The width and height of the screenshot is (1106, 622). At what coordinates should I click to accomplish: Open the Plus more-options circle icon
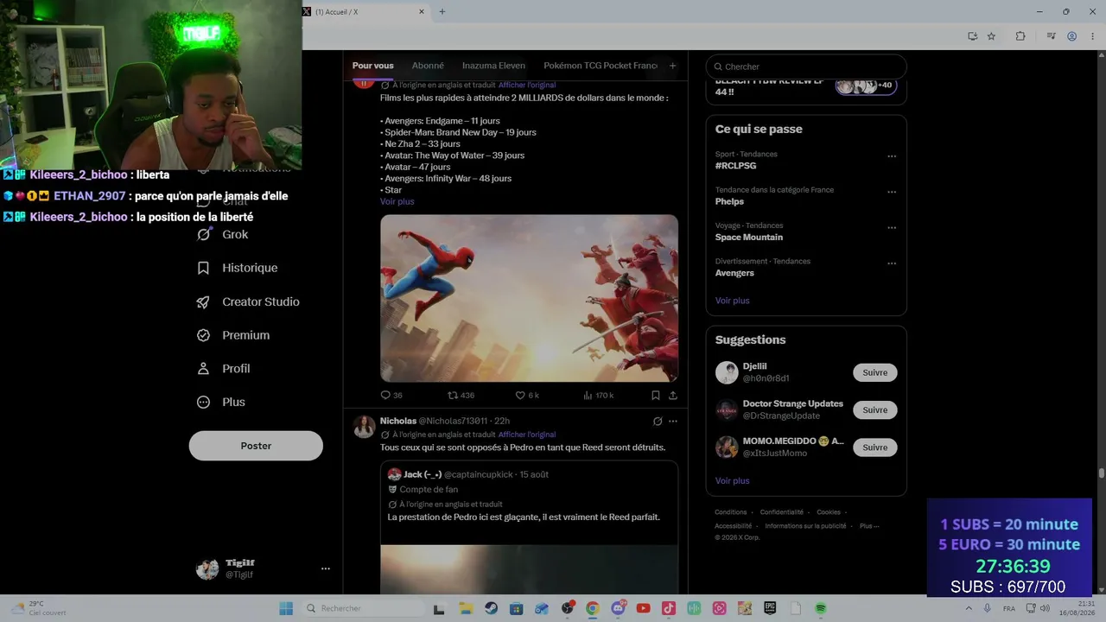coord(203,402)
